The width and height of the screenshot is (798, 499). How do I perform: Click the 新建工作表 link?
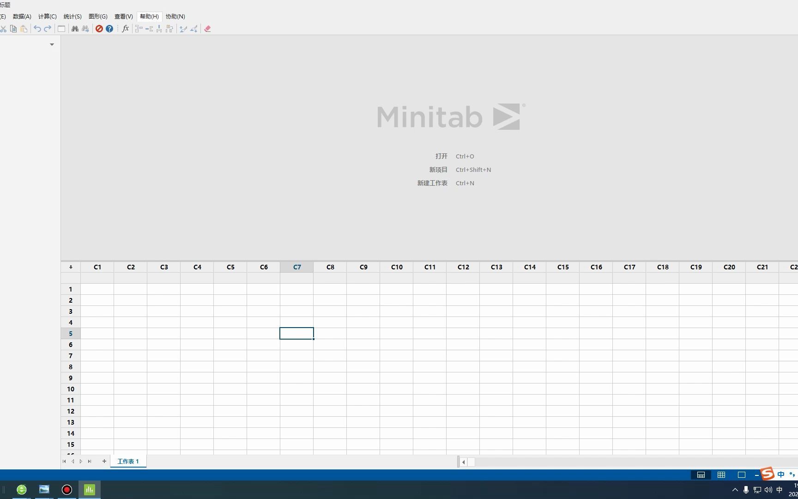pyautogui.click(x=432, y=183)
